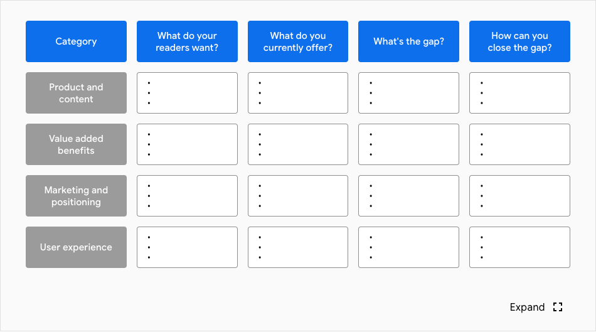This screenshot has width=596, height=332.
Task: Click the readers want cell for Product and content
Action: tap(187, 93)
